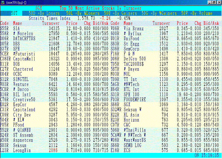Select the TAC200US$ stock name

pyautogui.click(x=134, y=64)
